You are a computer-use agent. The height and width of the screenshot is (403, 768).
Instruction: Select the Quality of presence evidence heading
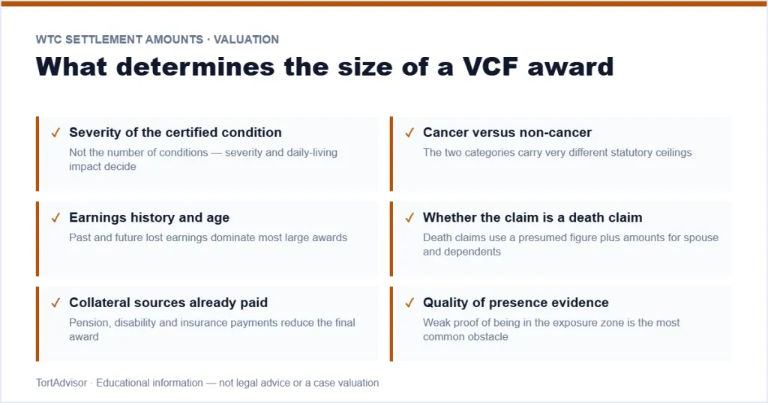(x=516, y=303)
